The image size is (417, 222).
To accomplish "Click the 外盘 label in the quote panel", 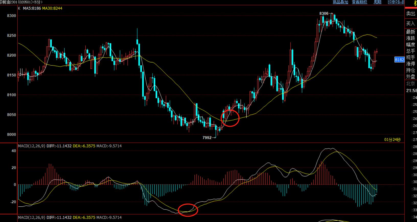I will point(411,77).
